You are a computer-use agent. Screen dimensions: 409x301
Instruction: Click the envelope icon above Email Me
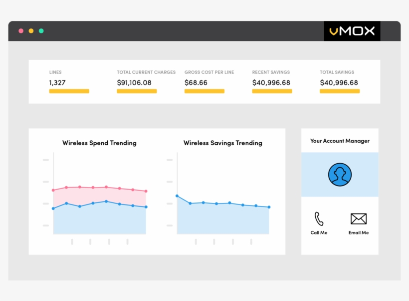click(358, 219)
